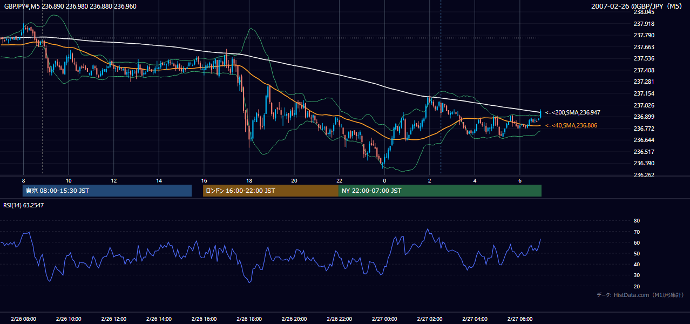Click hour label 4 under price chart
The height and width of the screenshot is (324, 690).
coord(475,180)
